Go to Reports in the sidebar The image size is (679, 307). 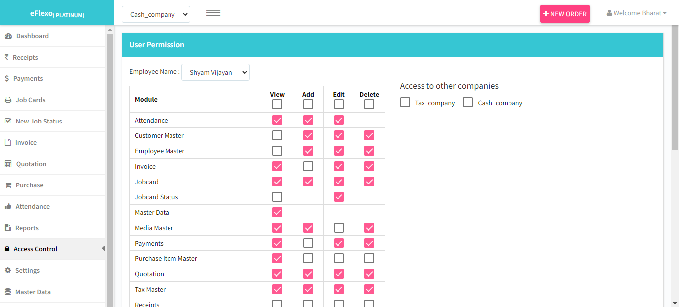click(x=27, y=228)
